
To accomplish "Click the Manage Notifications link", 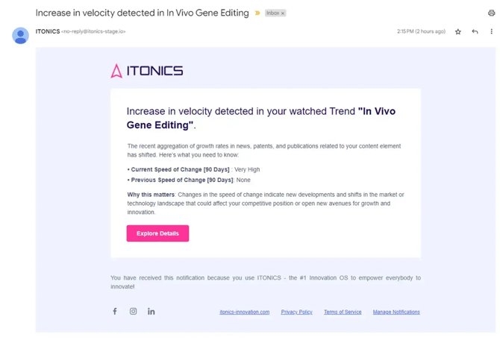I will 396,312.
